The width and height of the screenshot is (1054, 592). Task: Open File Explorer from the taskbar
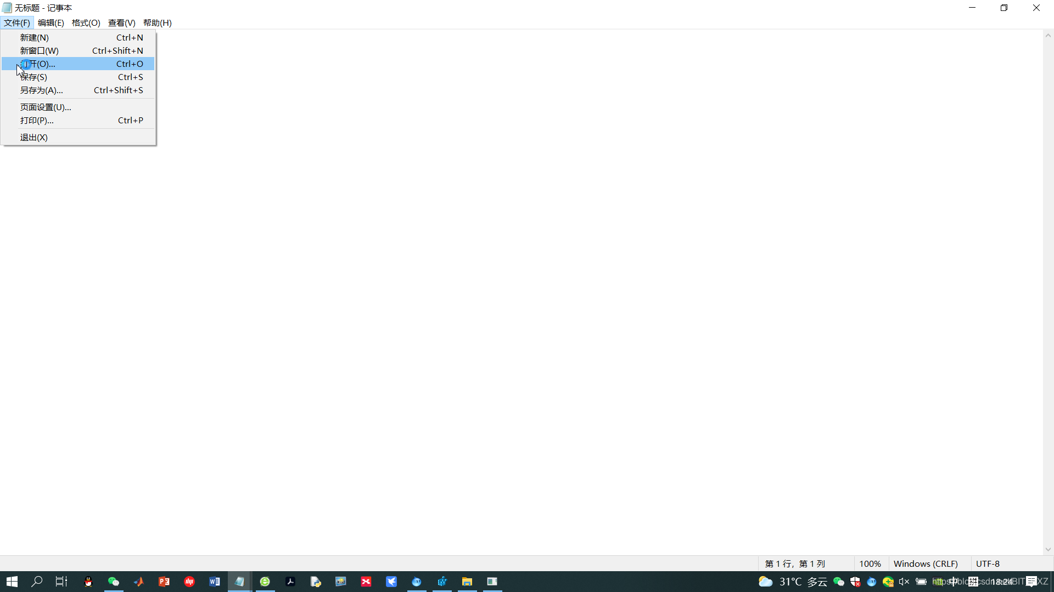[x=467, y=582]
